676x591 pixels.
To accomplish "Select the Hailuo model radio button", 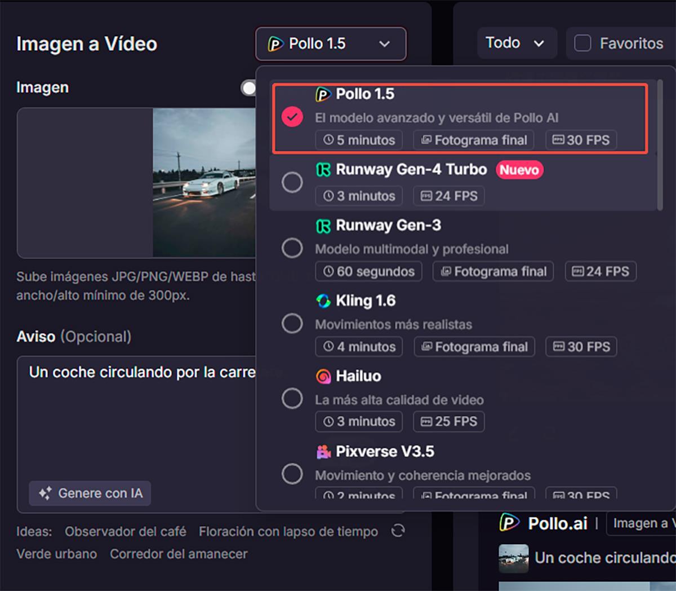I will [292, 399].
